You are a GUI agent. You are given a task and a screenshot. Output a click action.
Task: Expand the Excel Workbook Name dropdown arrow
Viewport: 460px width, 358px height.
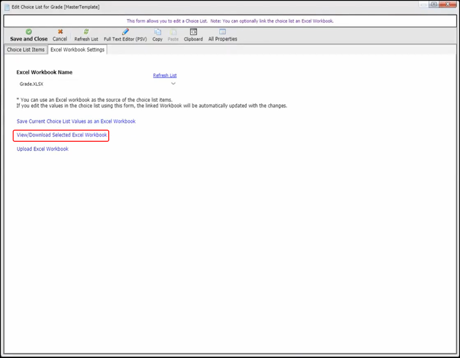[x=173, y=84]
